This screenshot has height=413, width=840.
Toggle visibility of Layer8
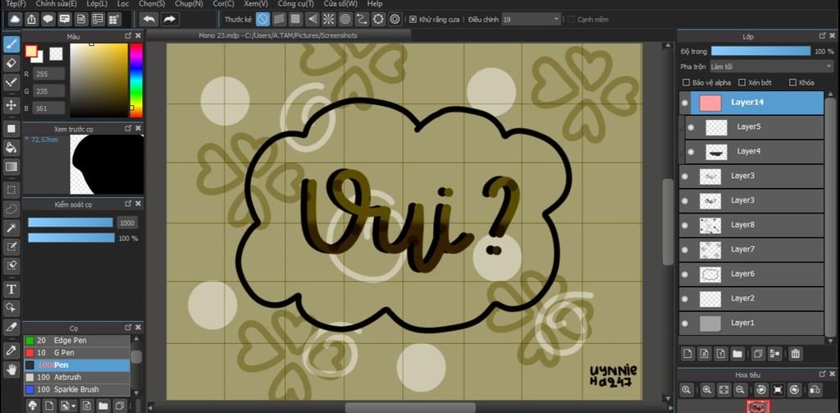click(685, 225)
